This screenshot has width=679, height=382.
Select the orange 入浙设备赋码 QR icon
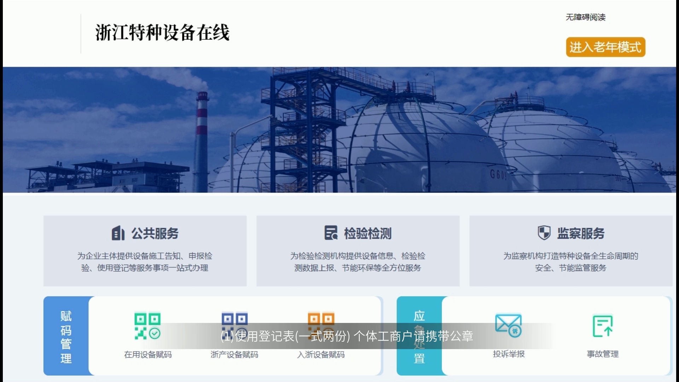click(321, 326)
